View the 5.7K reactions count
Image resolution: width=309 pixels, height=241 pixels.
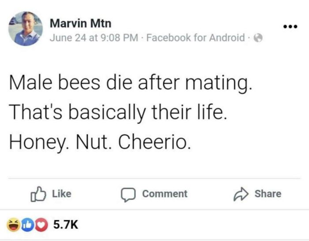[66, 225]
